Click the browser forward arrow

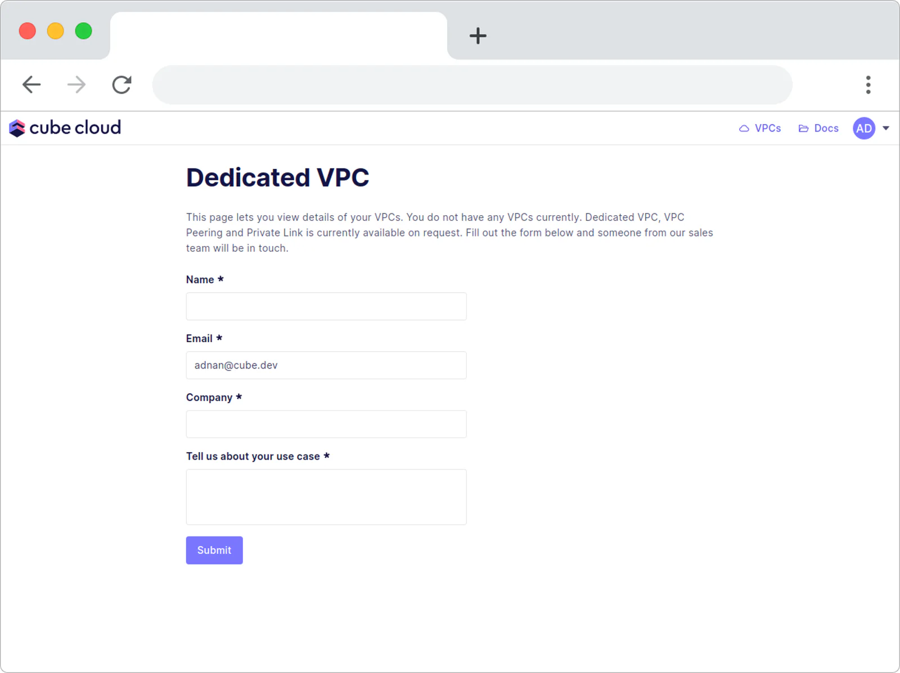pos(76,85)
